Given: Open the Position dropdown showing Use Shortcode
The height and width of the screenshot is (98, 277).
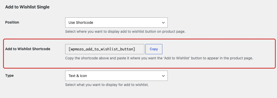Looking at the screenshot, I should 116,23.
